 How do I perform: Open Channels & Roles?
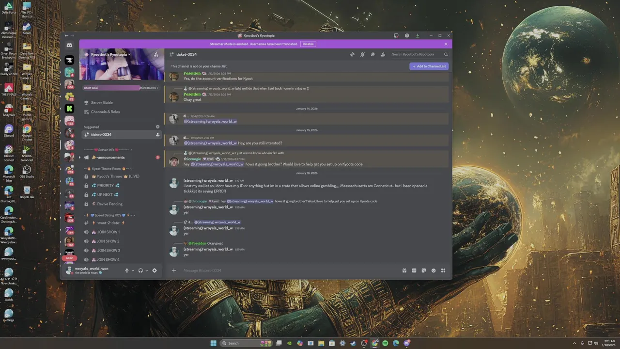pyautogui.click(x=121, y=112)
